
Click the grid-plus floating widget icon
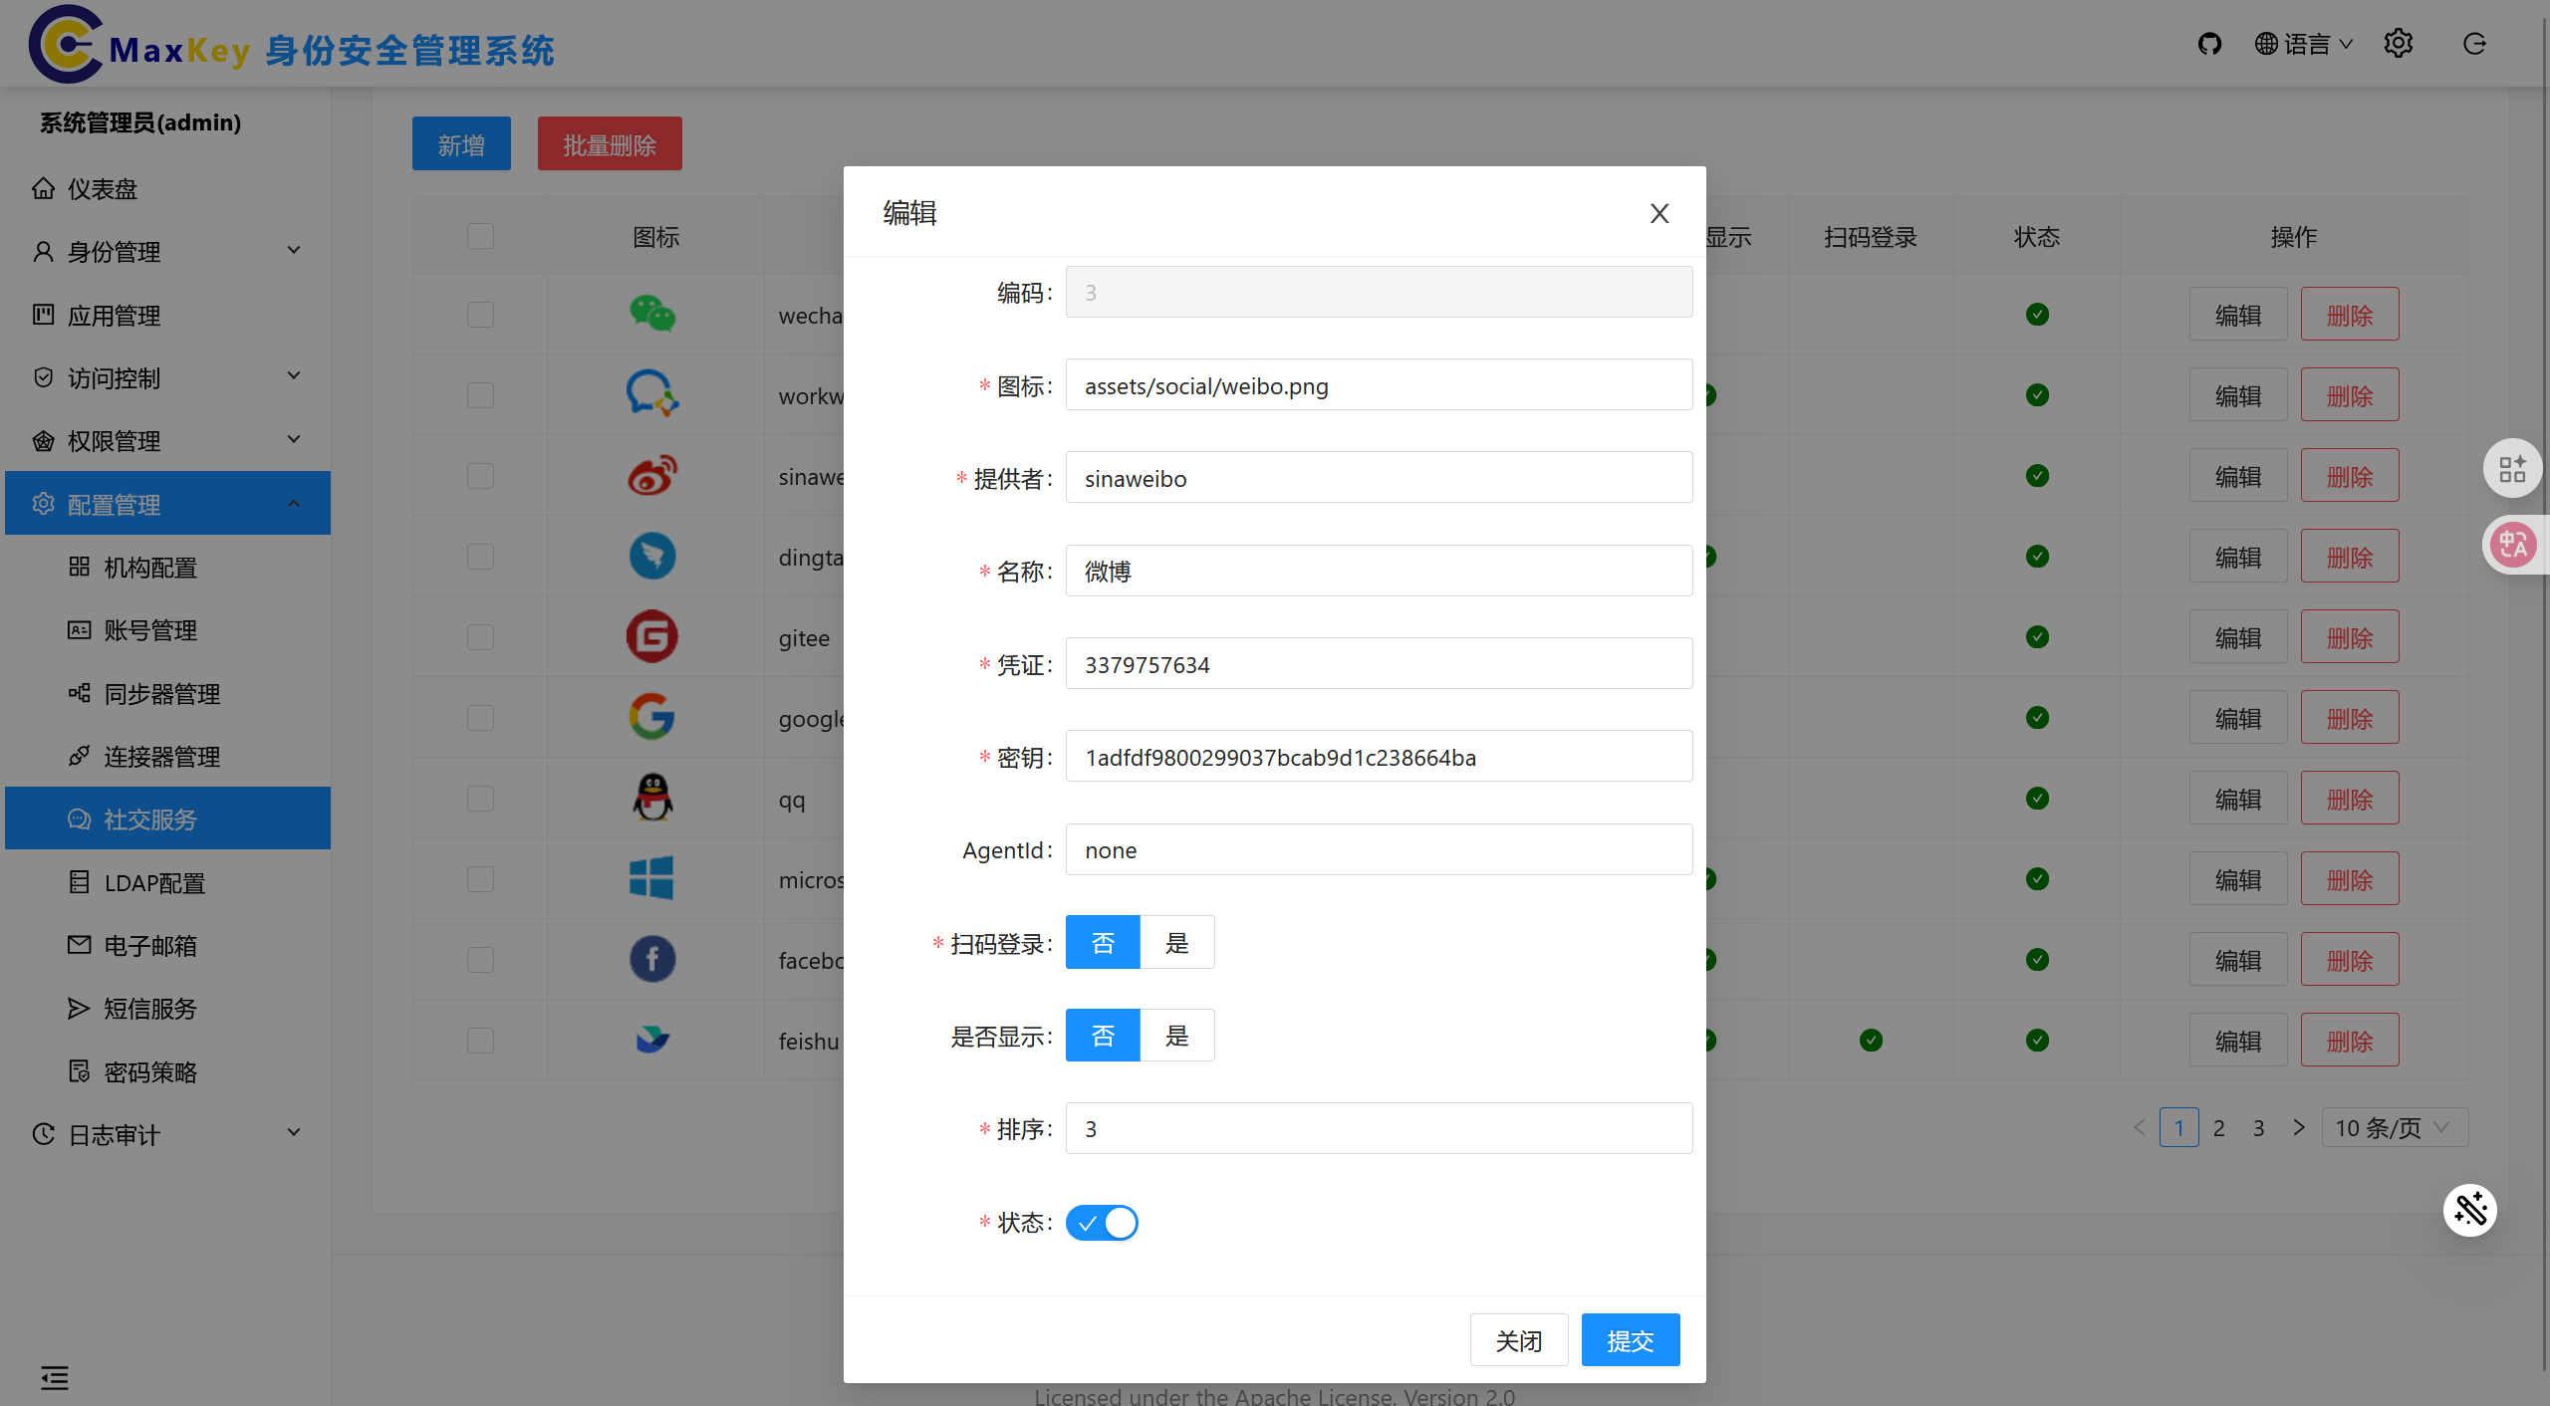pos(2512,468)
